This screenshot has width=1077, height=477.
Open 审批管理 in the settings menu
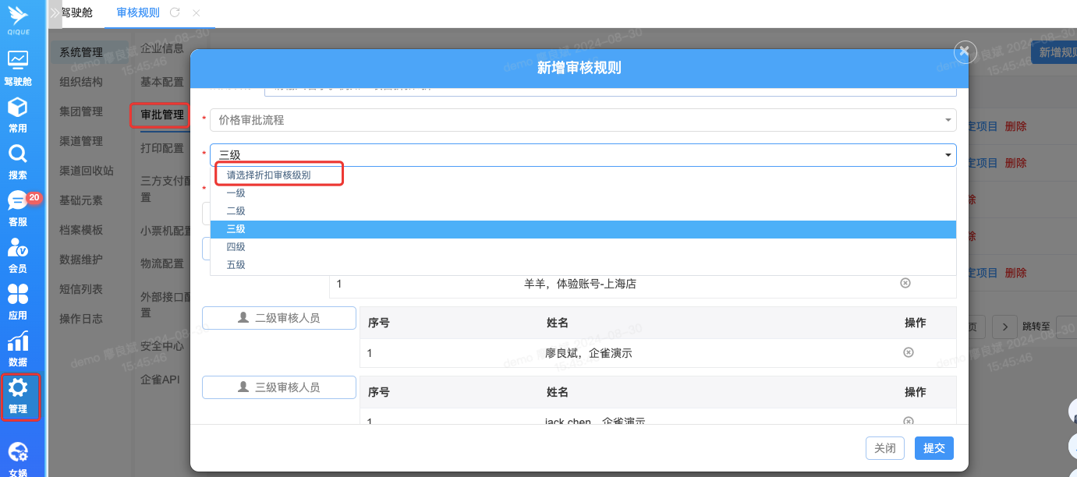162,115
